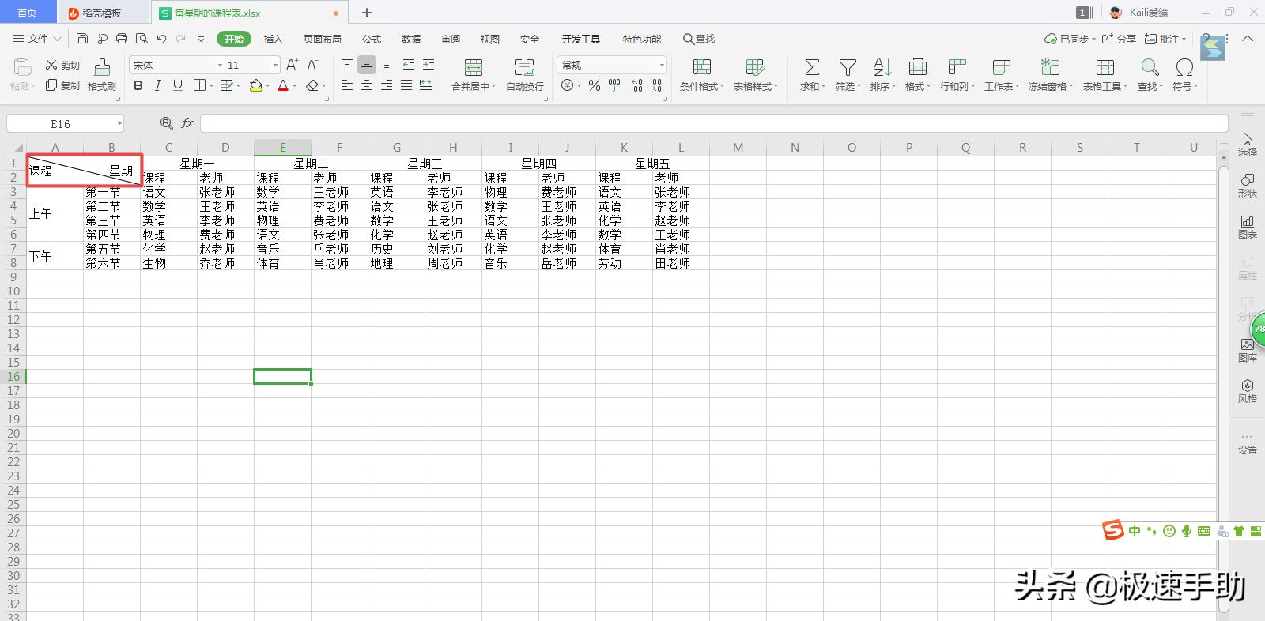Open the Insert (插入) ribbon tab
Screen dimensions: 1265x621
point(273,39)
